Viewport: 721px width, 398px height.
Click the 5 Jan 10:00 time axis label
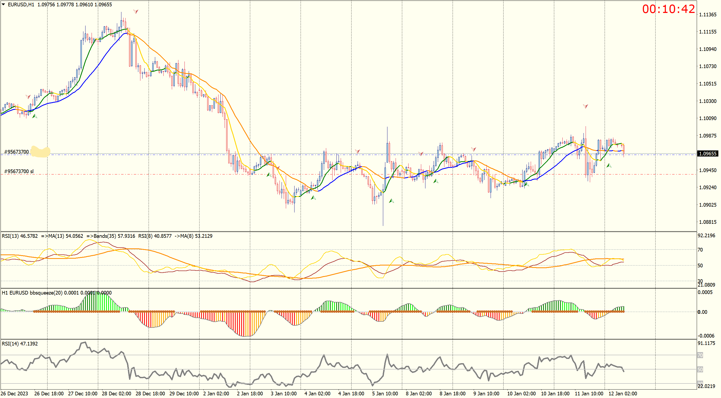385,394
